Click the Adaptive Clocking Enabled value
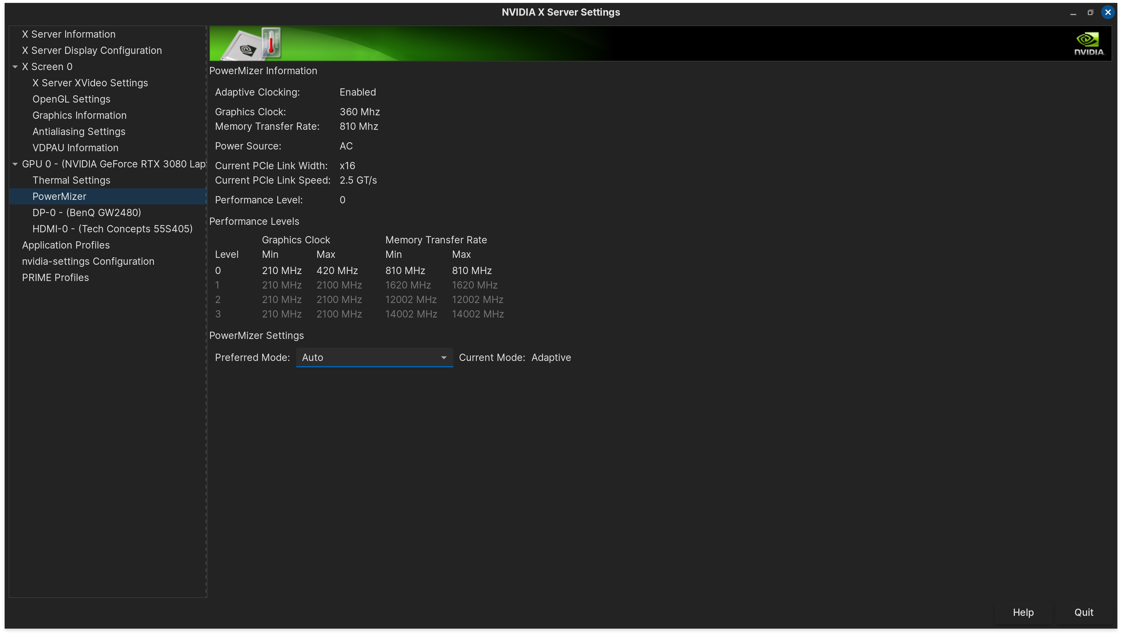1122x635 pixels. click(358, 92)
